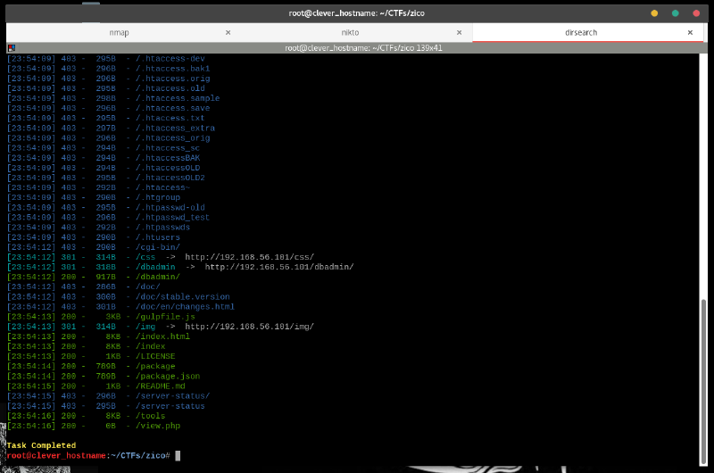Click the http://192.168.56.101/dbadmin/ redirect URL
Image resolution: width=714 pixels, height=473 pixels.
point(278,267)
